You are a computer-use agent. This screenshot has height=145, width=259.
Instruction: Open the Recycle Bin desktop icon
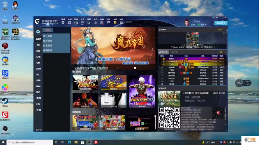click(5, 5)
